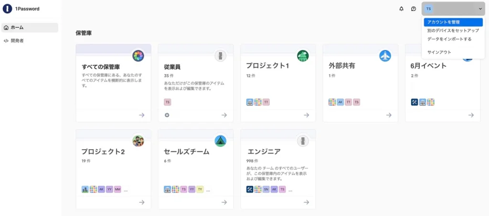Open the help question mark icon
The image size is (489, 216).
click(414, 9)
